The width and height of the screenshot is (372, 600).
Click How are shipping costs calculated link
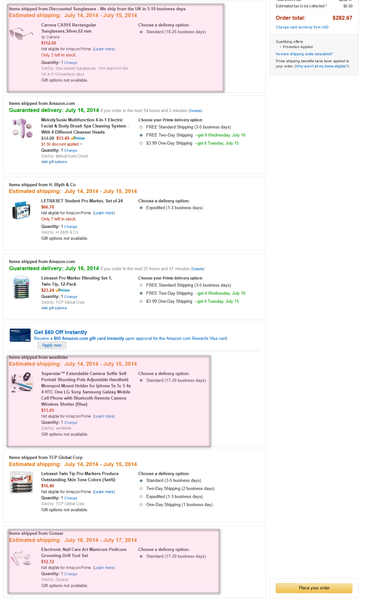pyautogui.click(x=304, y=54)
